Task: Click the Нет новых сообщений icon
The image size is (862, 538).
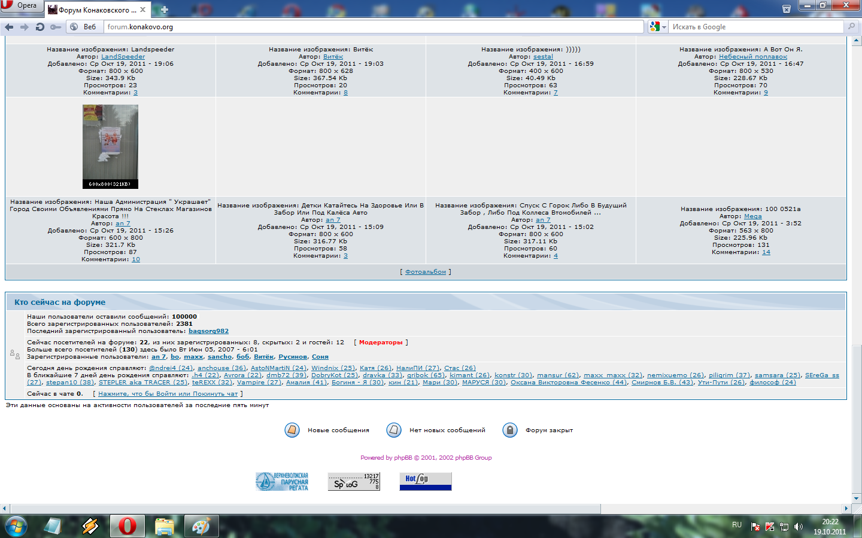Action: (394, 430)
